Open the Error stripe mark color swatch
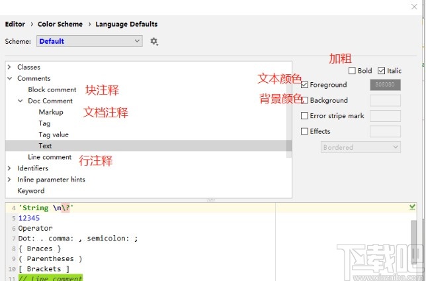Image resolution: width=426 pixels, height=281 pixels. [385, 116]
